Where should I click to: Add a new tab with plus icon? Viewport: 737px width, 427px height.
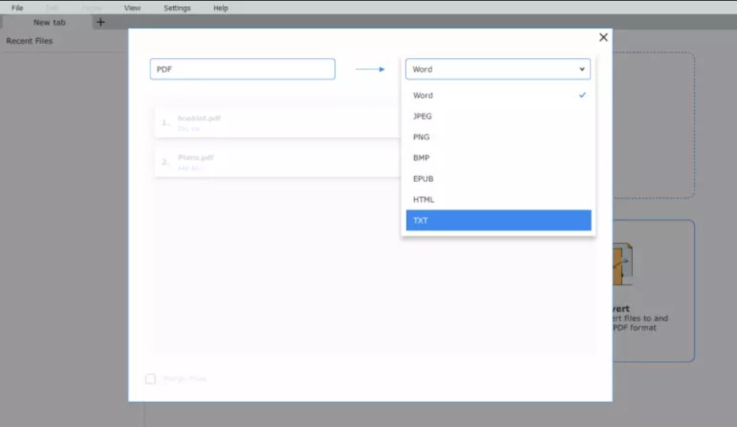(100, 22)
